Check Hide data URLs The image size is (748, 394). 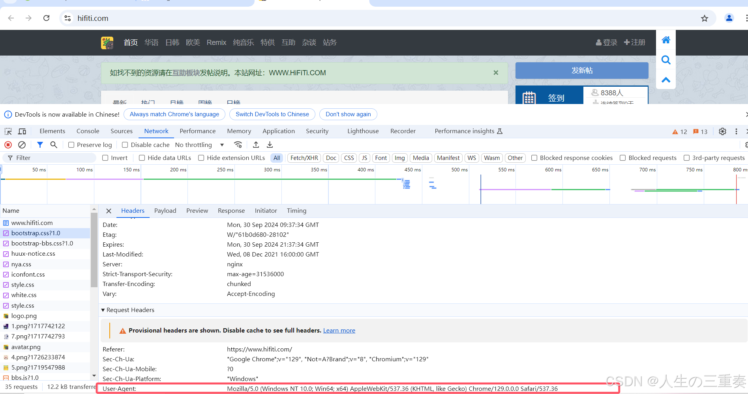142,158
